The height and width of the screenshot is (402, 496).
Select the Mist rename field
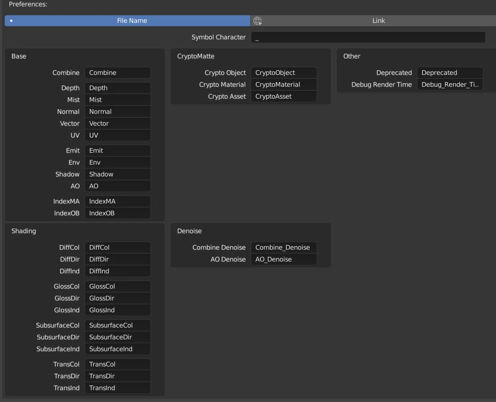[x=118, y=99]
